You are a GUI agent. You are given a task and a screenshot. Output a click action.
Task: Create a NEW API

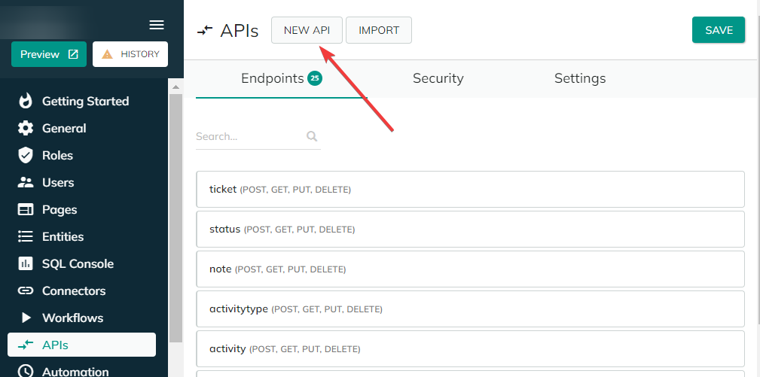307,30
